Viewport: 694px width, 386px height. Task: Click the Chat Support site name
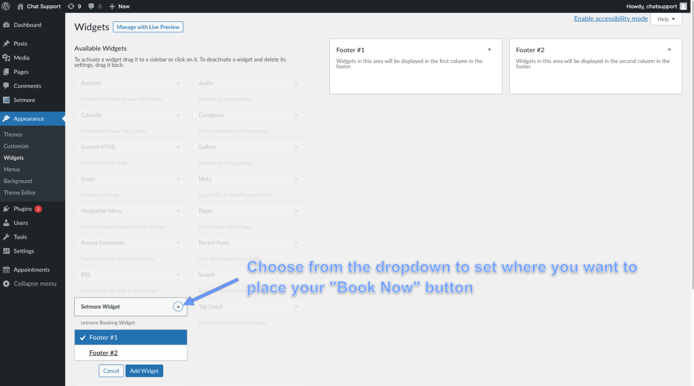click(x=44, y=6)
